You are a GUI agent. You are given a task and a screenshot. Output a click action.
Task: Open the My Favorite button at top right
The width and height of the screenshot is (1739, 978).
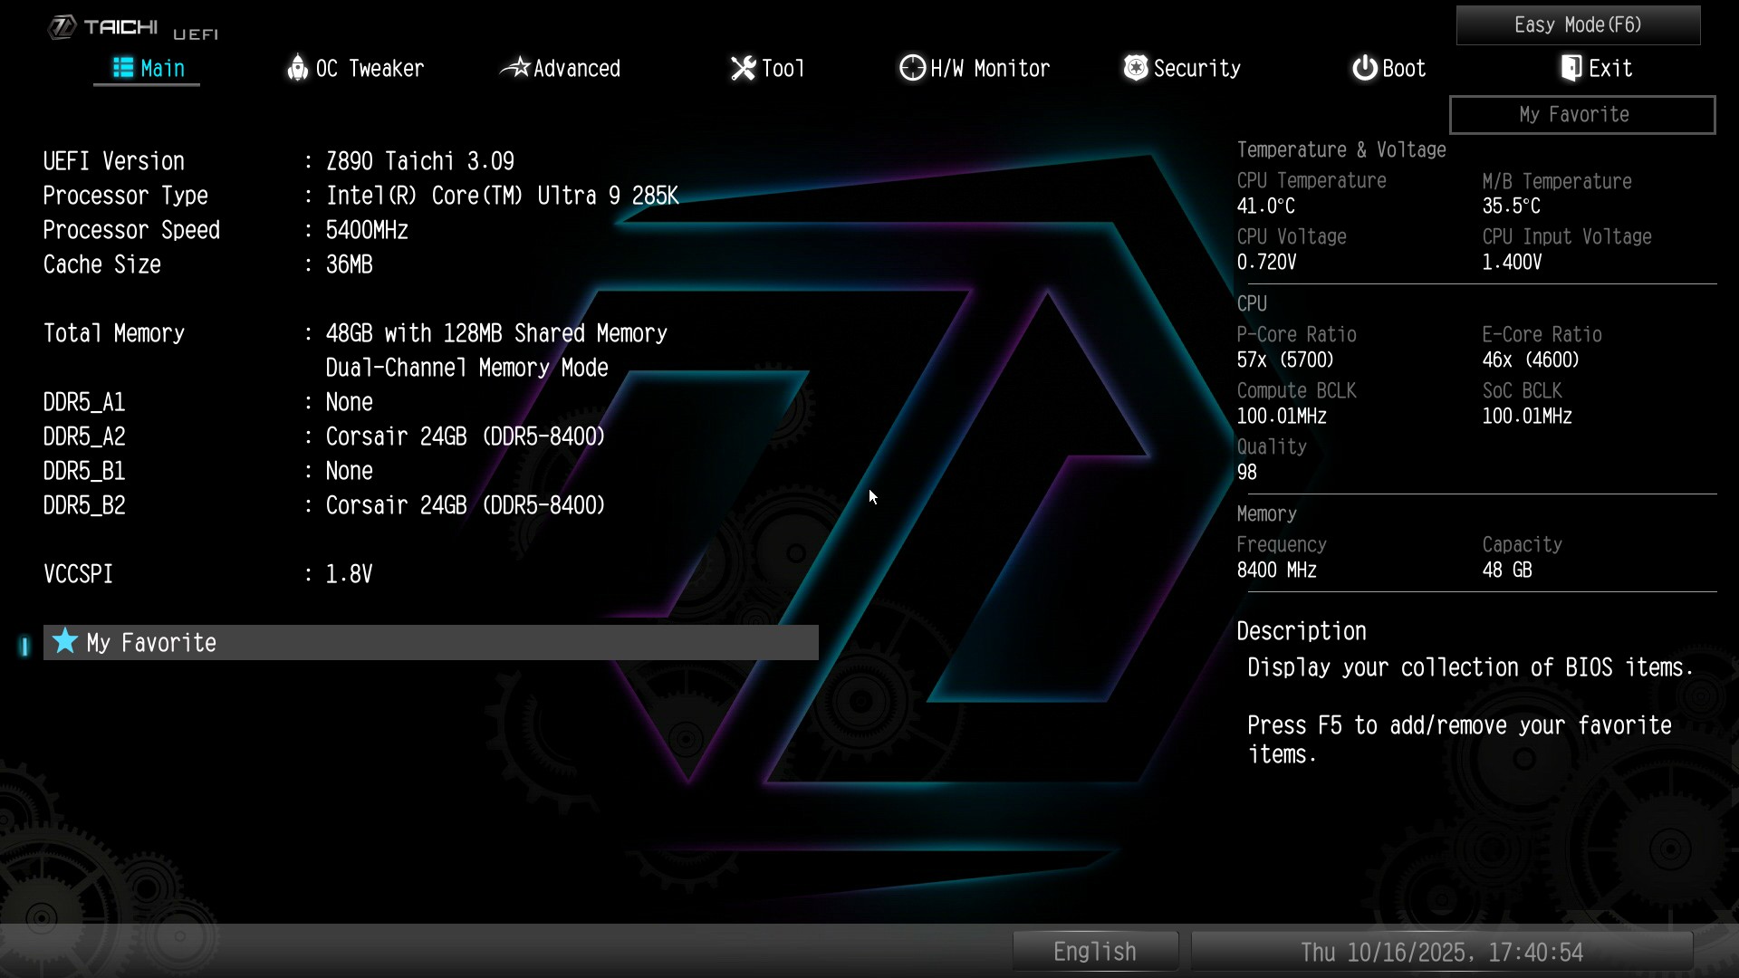point(1581,115)
